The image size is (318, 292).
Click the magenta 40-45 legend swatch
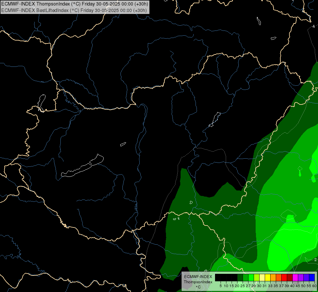[x=295, y=277]
